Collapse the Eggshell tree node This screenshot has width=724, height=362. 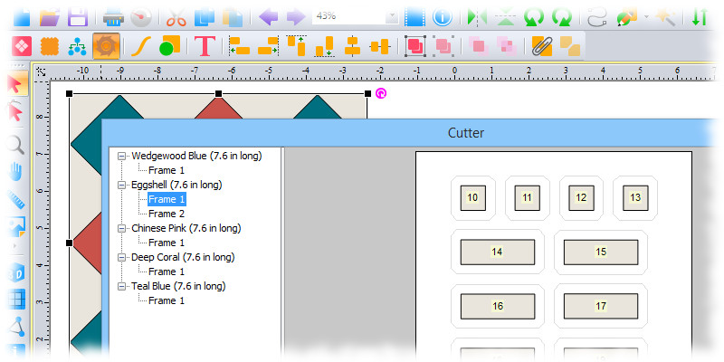click(x=122, y=185)
